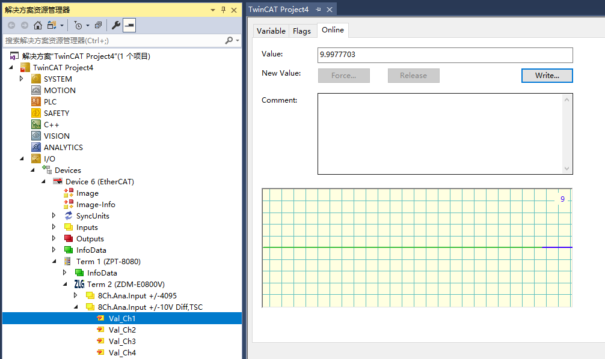Pin the TwinCAT Project4 document tab
This screenshot has width=605, height=359.
tap(319, 10)
